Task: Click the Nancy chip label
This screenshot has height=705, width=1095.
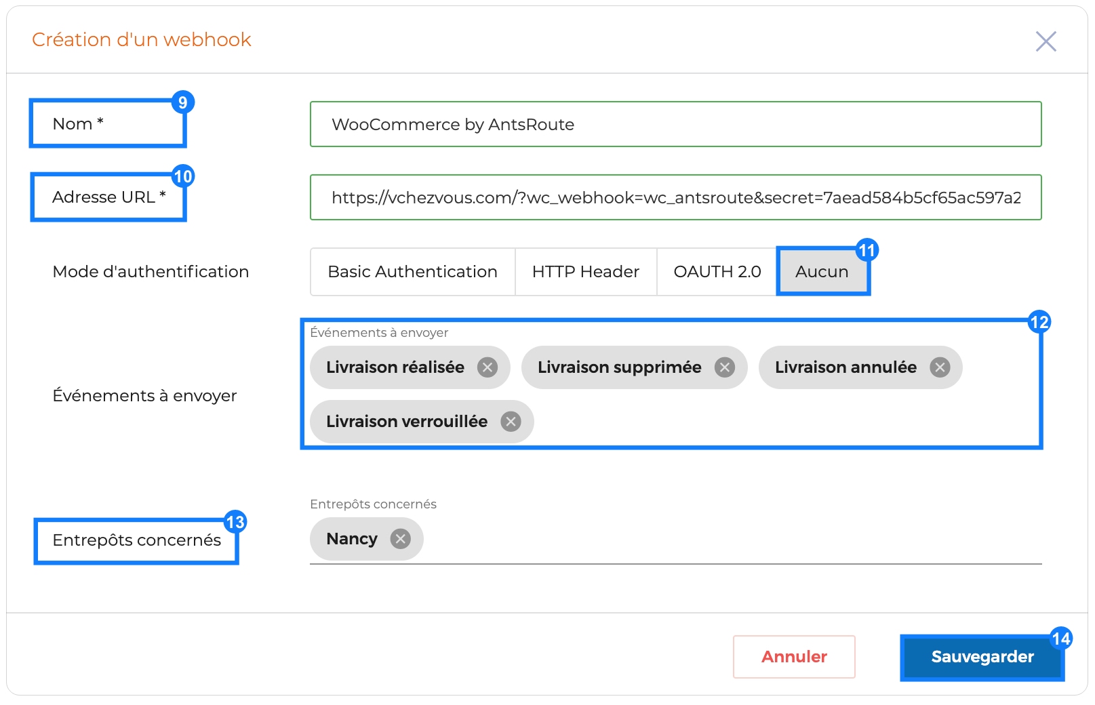Action: click(x=352, y=539)
